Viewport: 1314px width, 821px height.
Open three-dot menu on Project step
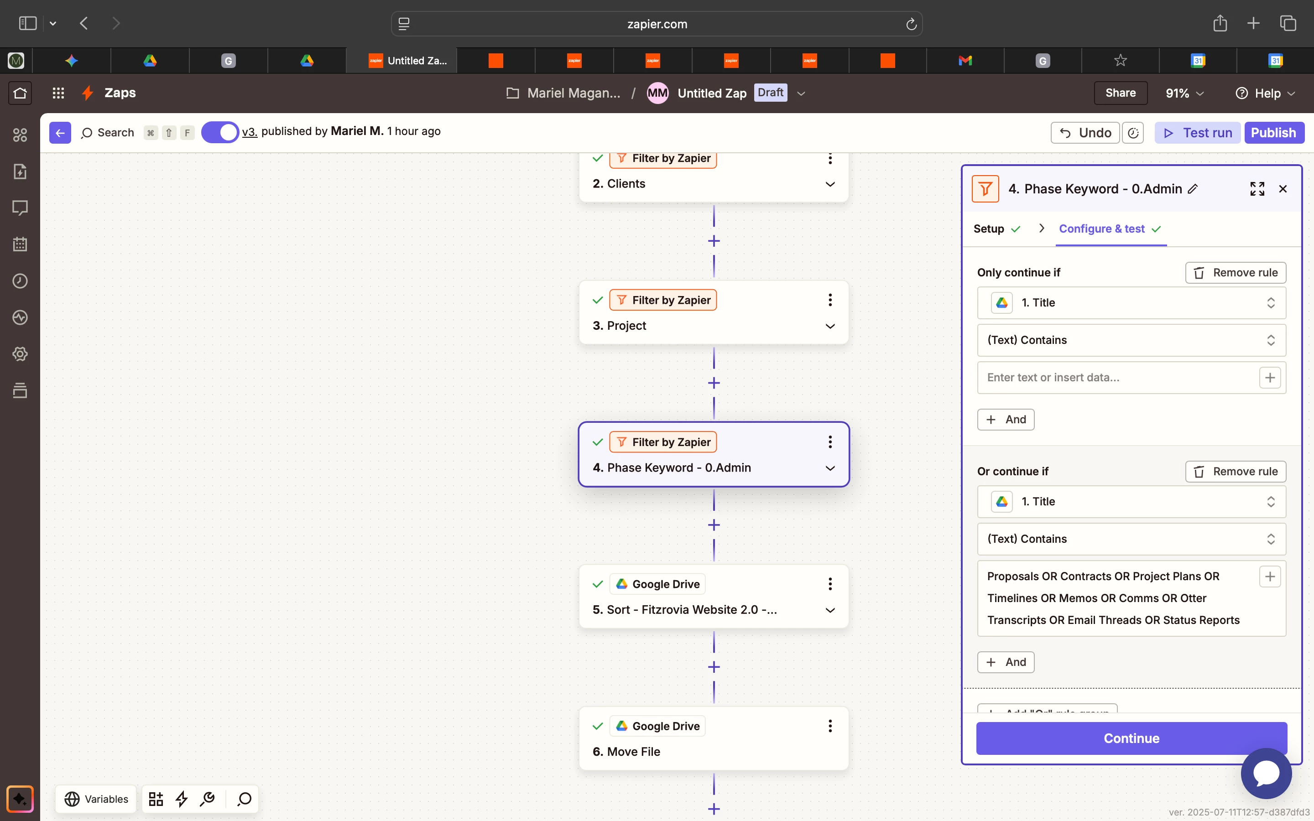tap(829, 300)
